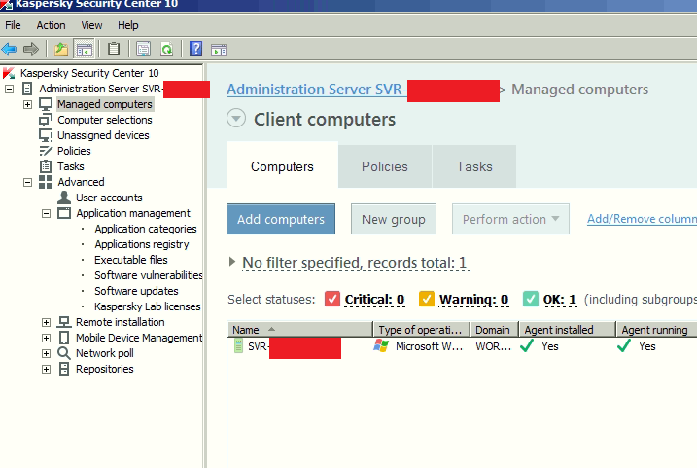Screen dimensions: 697x468
Task: Click the Administration Server node icon
Action: [x=27, y=89]
